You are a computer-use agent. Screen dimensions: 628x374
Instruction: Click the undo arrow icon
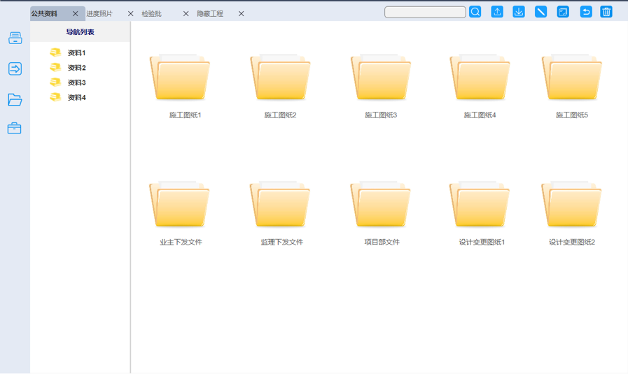(x=586, y=12)
